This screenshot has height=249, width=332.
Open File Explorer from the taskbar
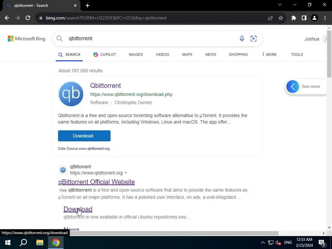pyautogui.click(x=40, y=243)
